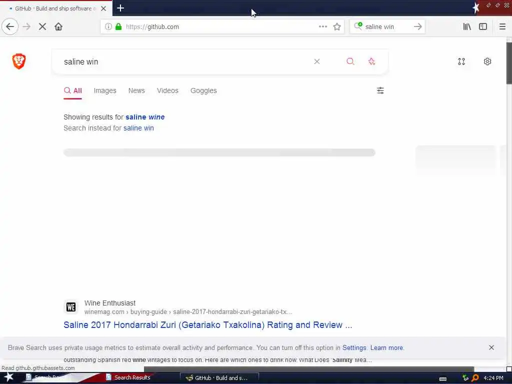512x384 pixels.
Task: Click the tray keyboard icon
Action: (x=443, y=378)
